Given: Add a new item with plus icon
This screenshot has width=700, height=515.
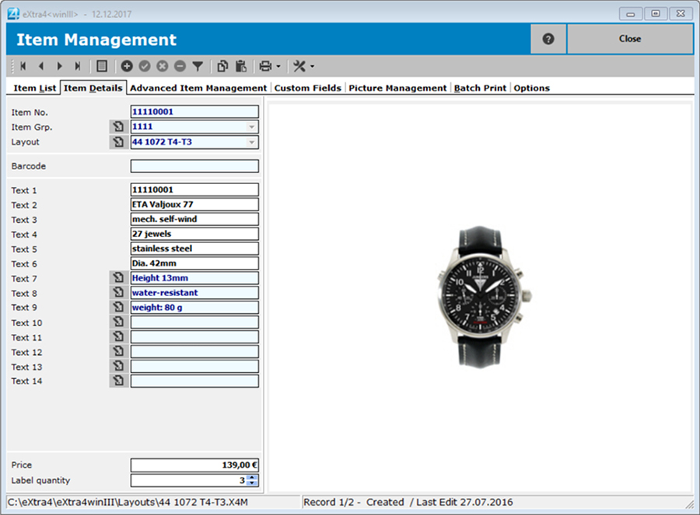Looking at the screenshot, I should pyautogui.click(x=127, y=66).
